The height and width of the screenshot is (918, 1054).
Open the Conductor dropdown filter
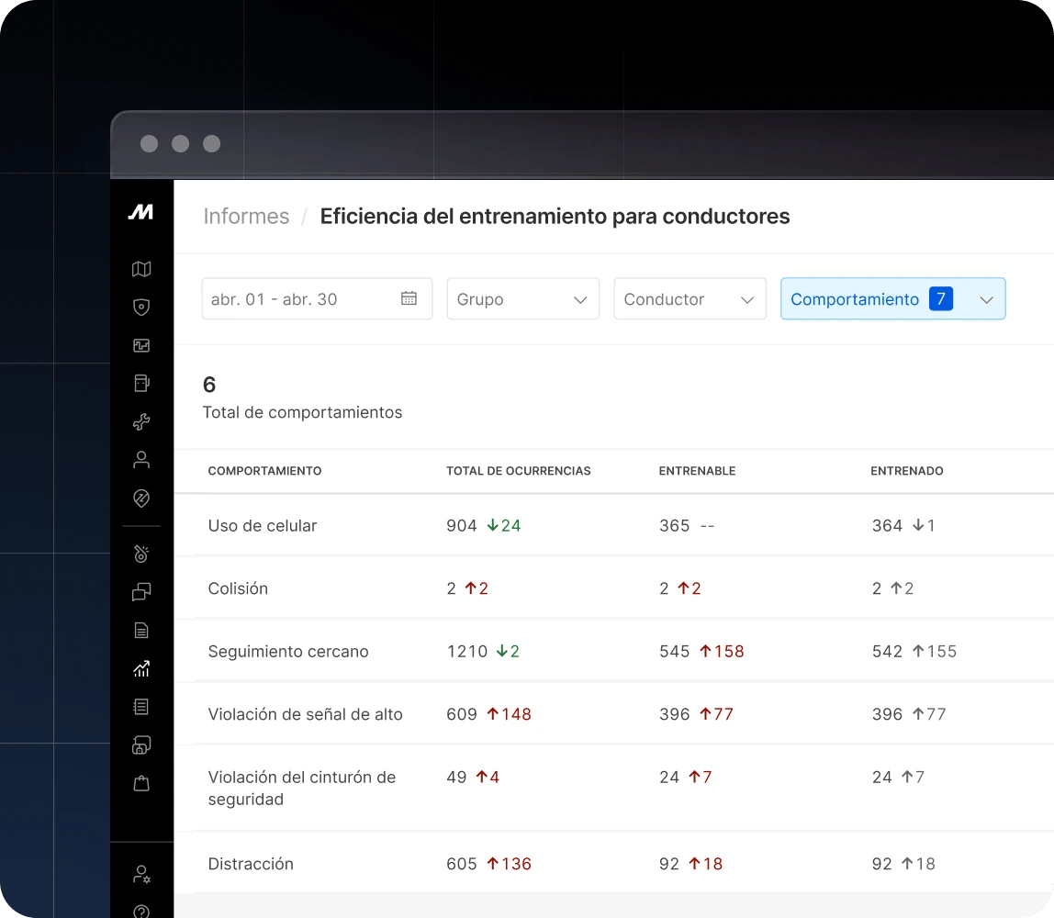click(690, 299)
